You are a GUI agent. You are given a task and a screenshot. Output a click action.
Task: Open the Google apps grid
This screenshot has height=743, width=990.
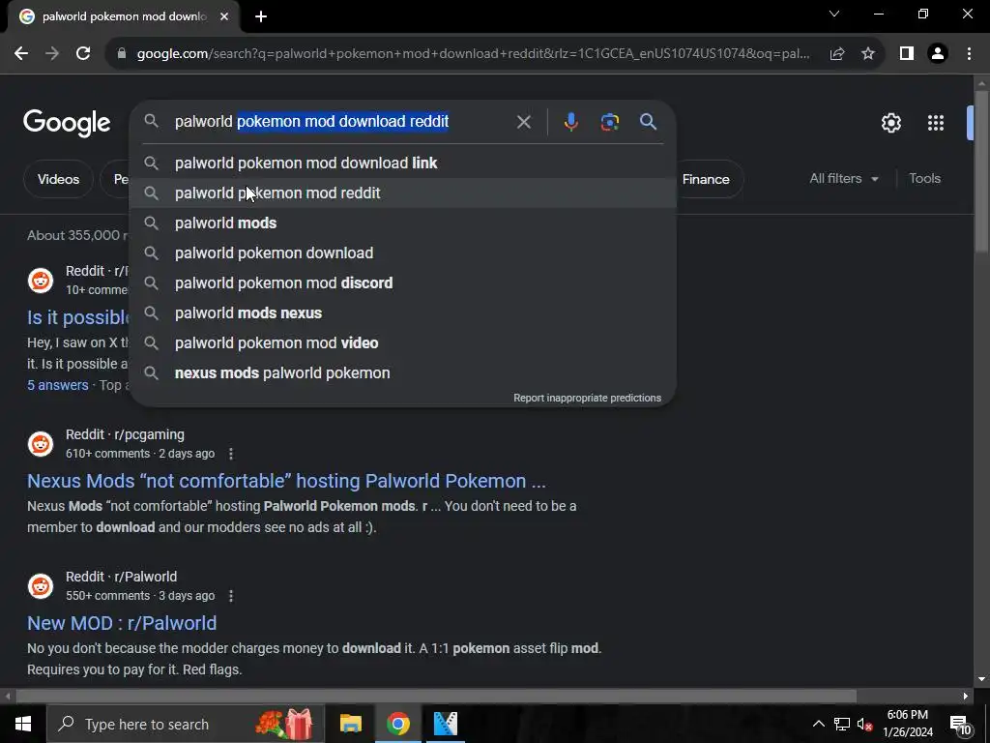(936, 123)
